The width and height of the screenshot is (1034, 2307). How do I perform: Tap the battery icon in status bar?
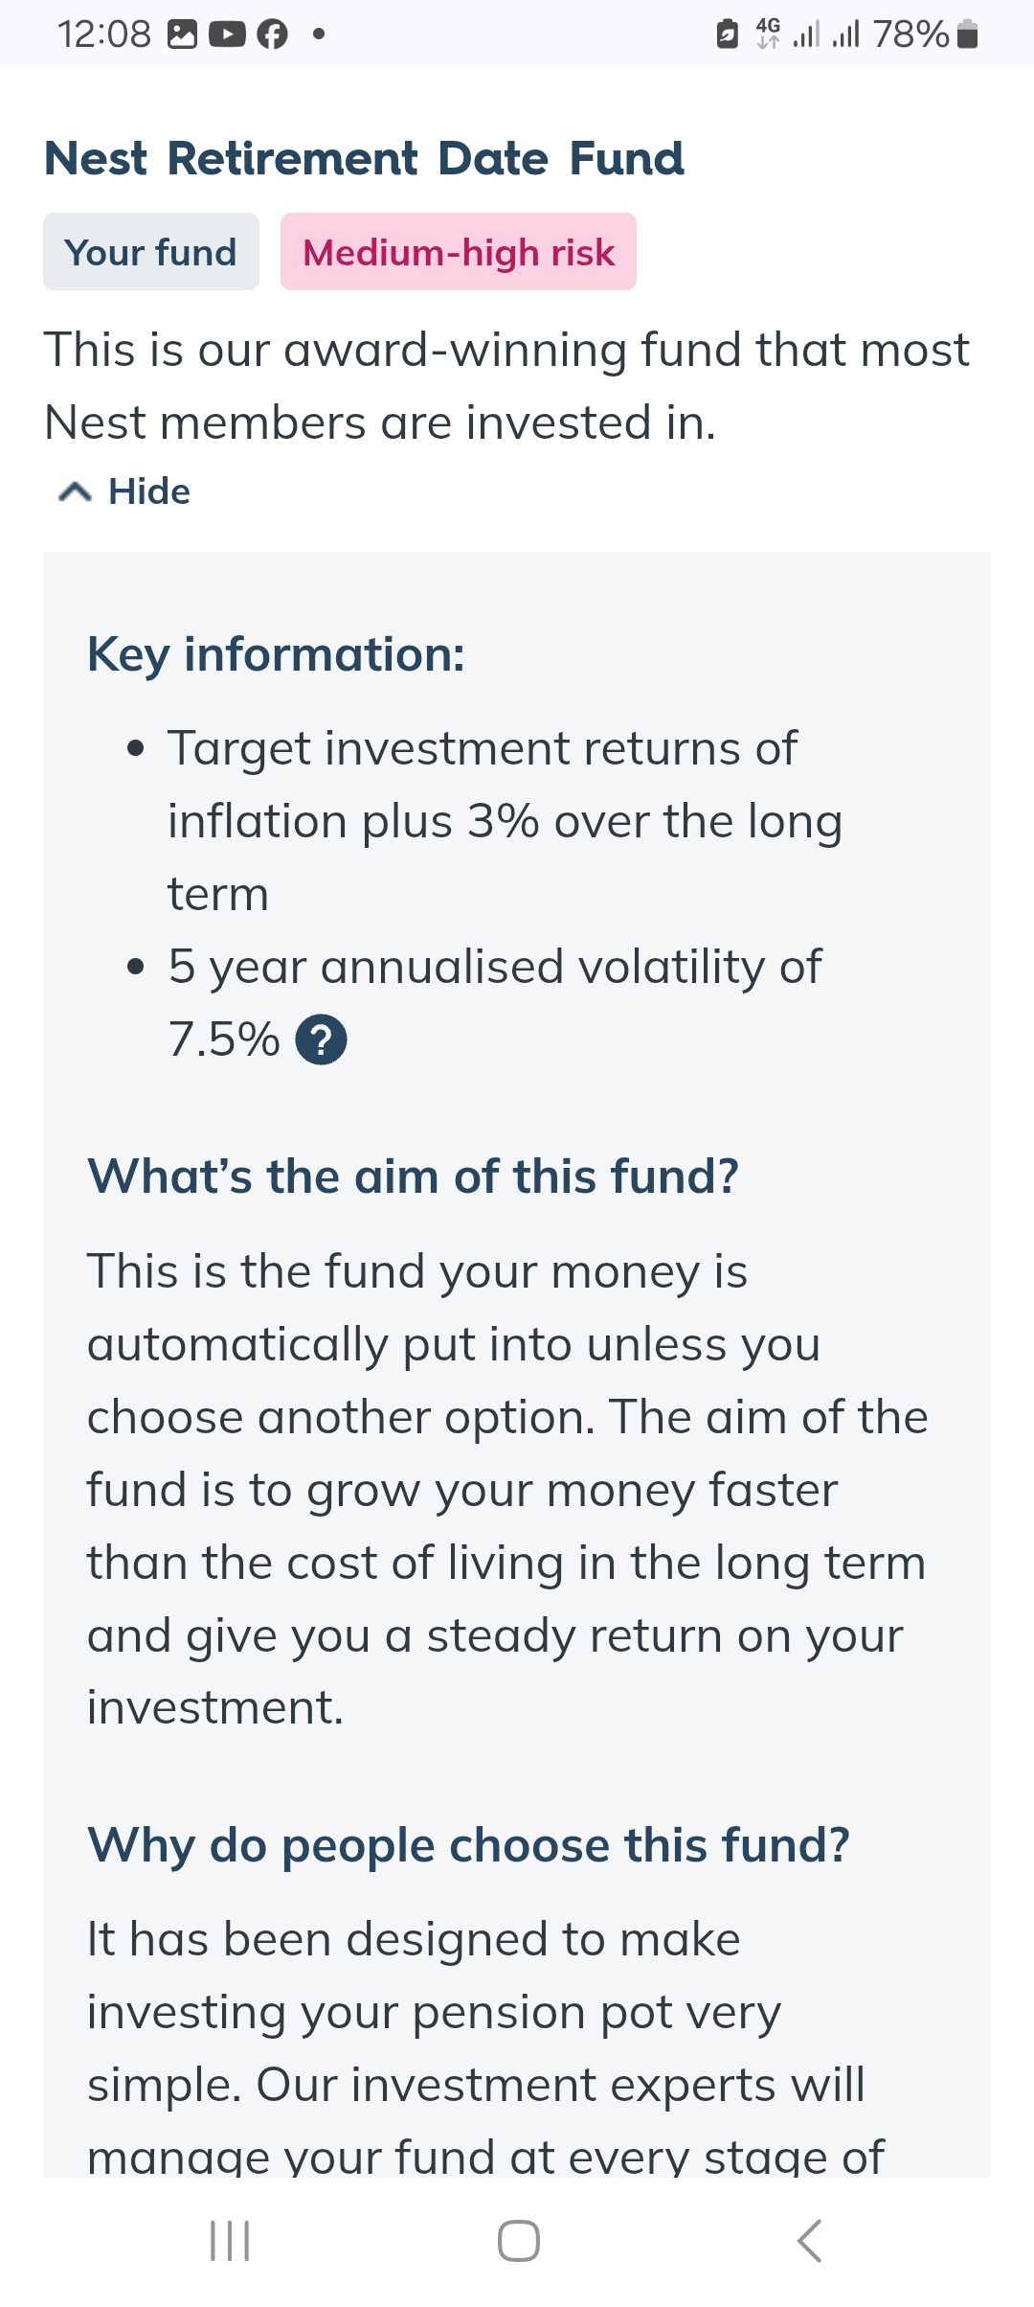pyautogui.click(x=968, y=34)
